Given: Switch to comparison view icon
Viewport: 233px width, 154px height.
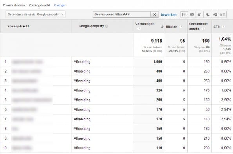Looking at the screenshot, I should click(x=207, y=14).
